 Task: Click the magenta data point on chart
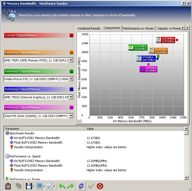tap(148, 64)
